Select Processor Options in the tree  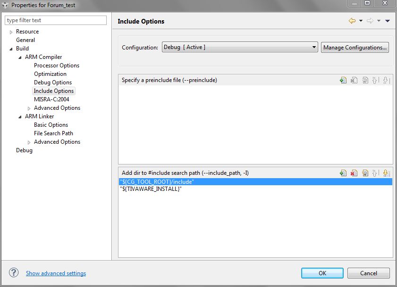[57, 66]
